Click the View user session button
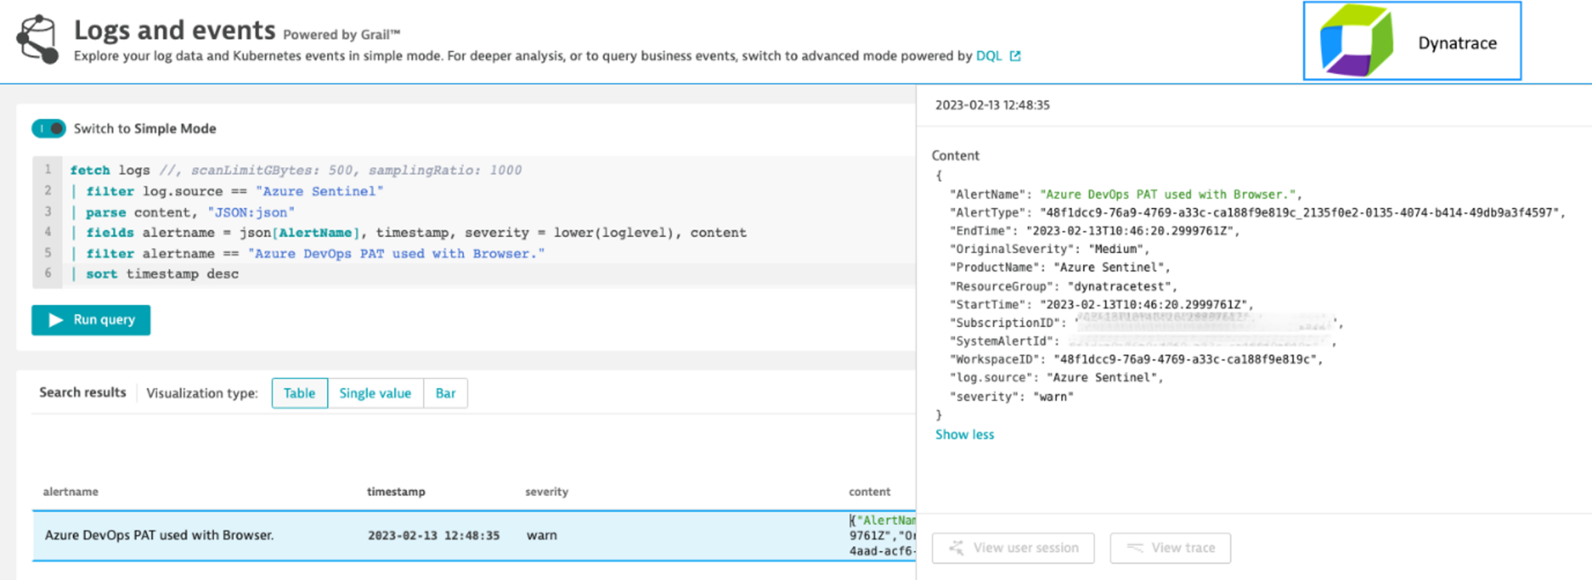This screenshot has width=1592, height=580. click(1013, 548)
